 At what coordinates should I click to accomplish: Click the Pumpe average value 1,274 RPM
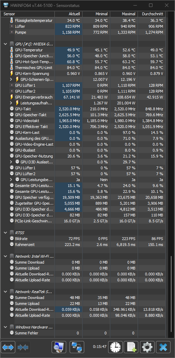tap(154, 32)
